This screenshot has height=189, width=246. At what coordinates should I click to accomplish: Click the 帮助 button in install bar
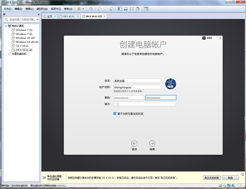[230, 178]
